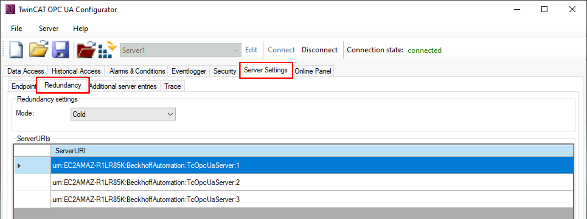Open the Server menu
The height and width of the screenshot is (219, 587).
[x=49, y=29]
